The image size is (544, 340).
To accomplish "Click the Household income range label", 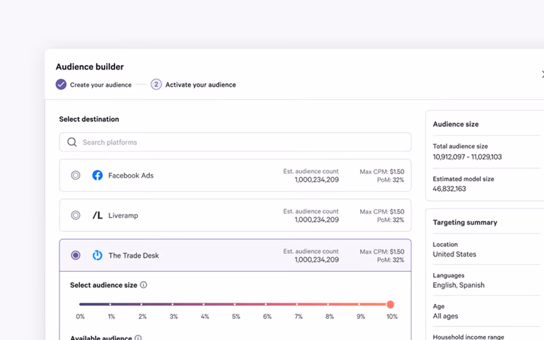I will [x=468, y=337].
